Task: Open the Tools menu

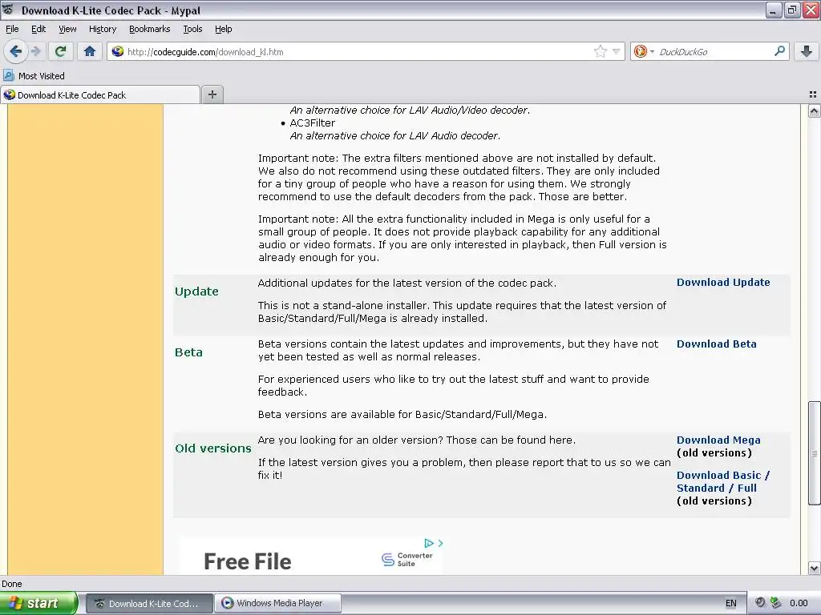Action: [x=192, y=29]
